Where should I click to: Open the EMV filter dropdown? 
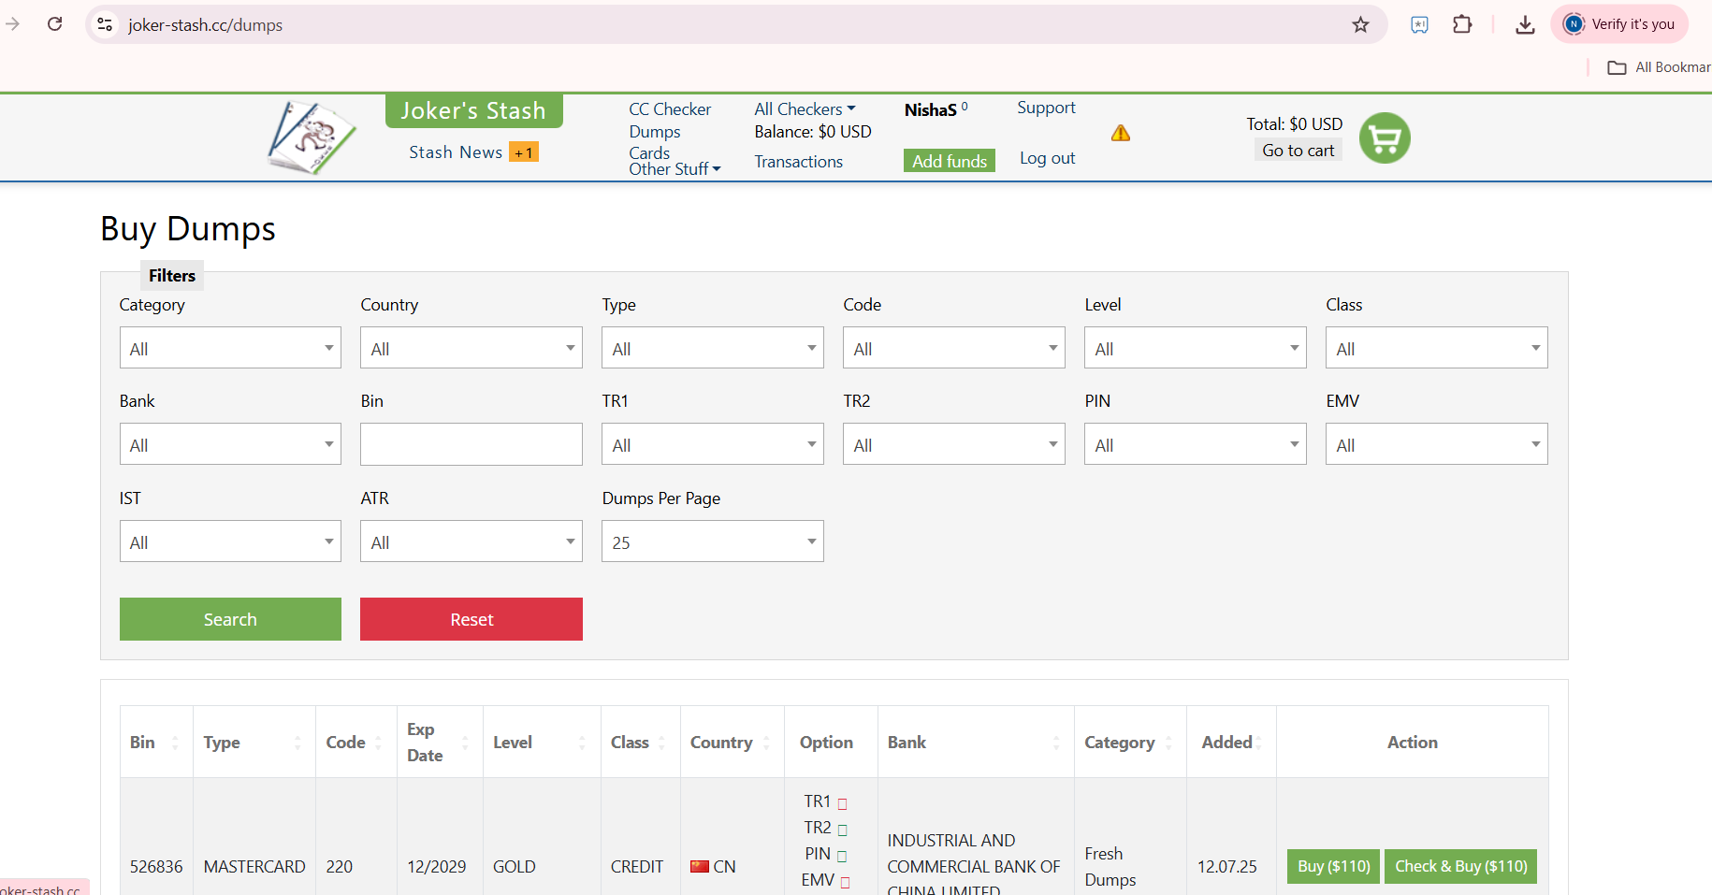1437,444
